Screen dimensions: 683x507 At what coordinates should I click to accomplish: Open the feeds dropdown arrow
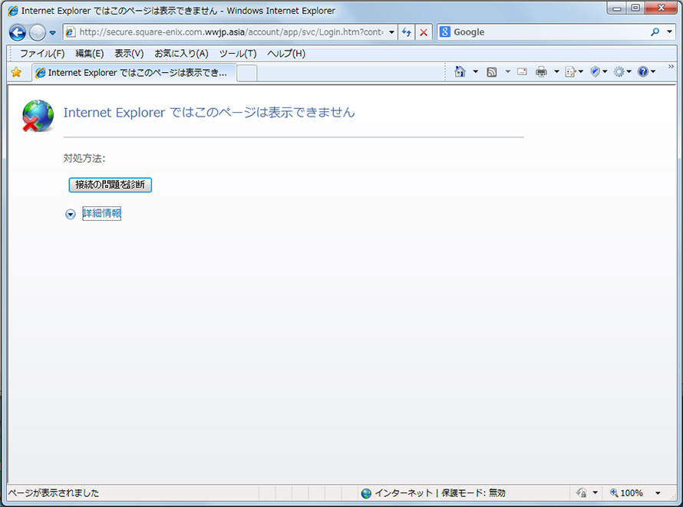click(507, 72)
